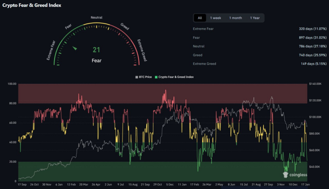Click the 5 Dec date axis marker
Viewport: 329px width, 189px height.
coord(170,185)
